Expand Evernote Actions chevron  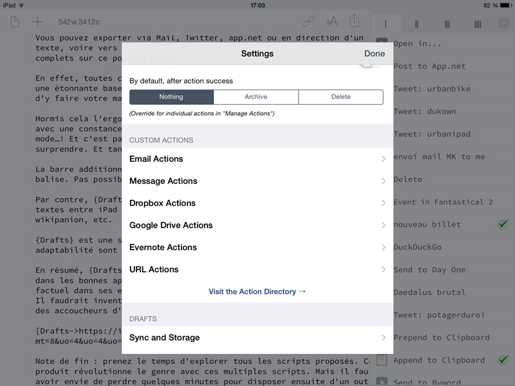(383, 247)
